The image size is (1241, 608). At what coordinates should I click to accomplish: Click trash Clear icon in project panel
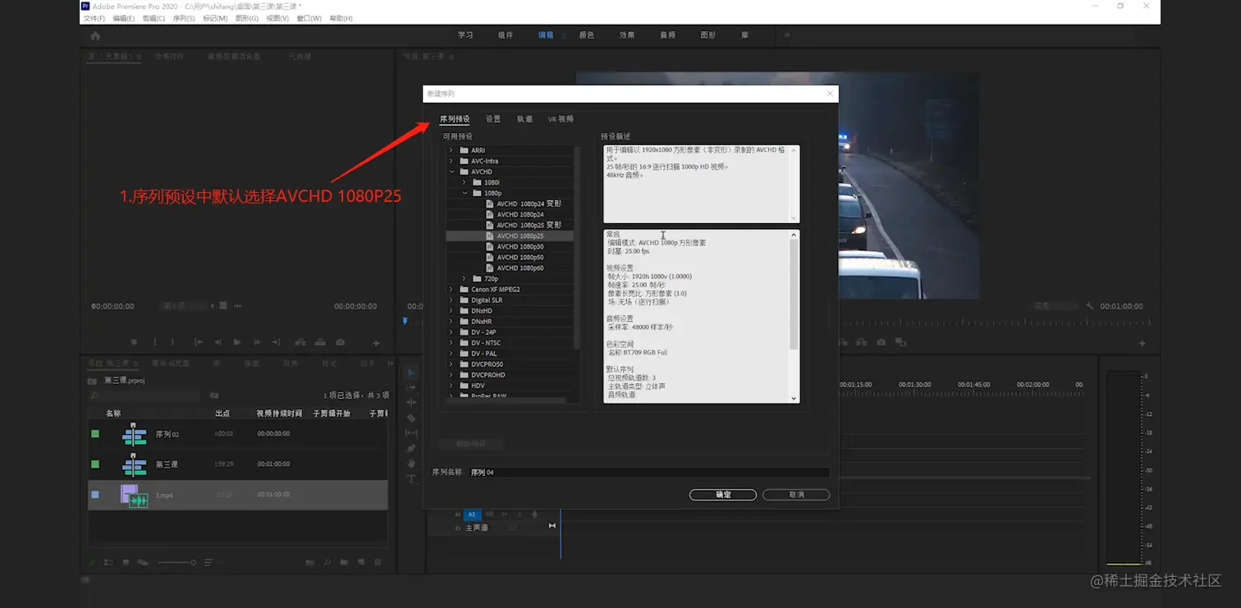(x=378, y=562)
